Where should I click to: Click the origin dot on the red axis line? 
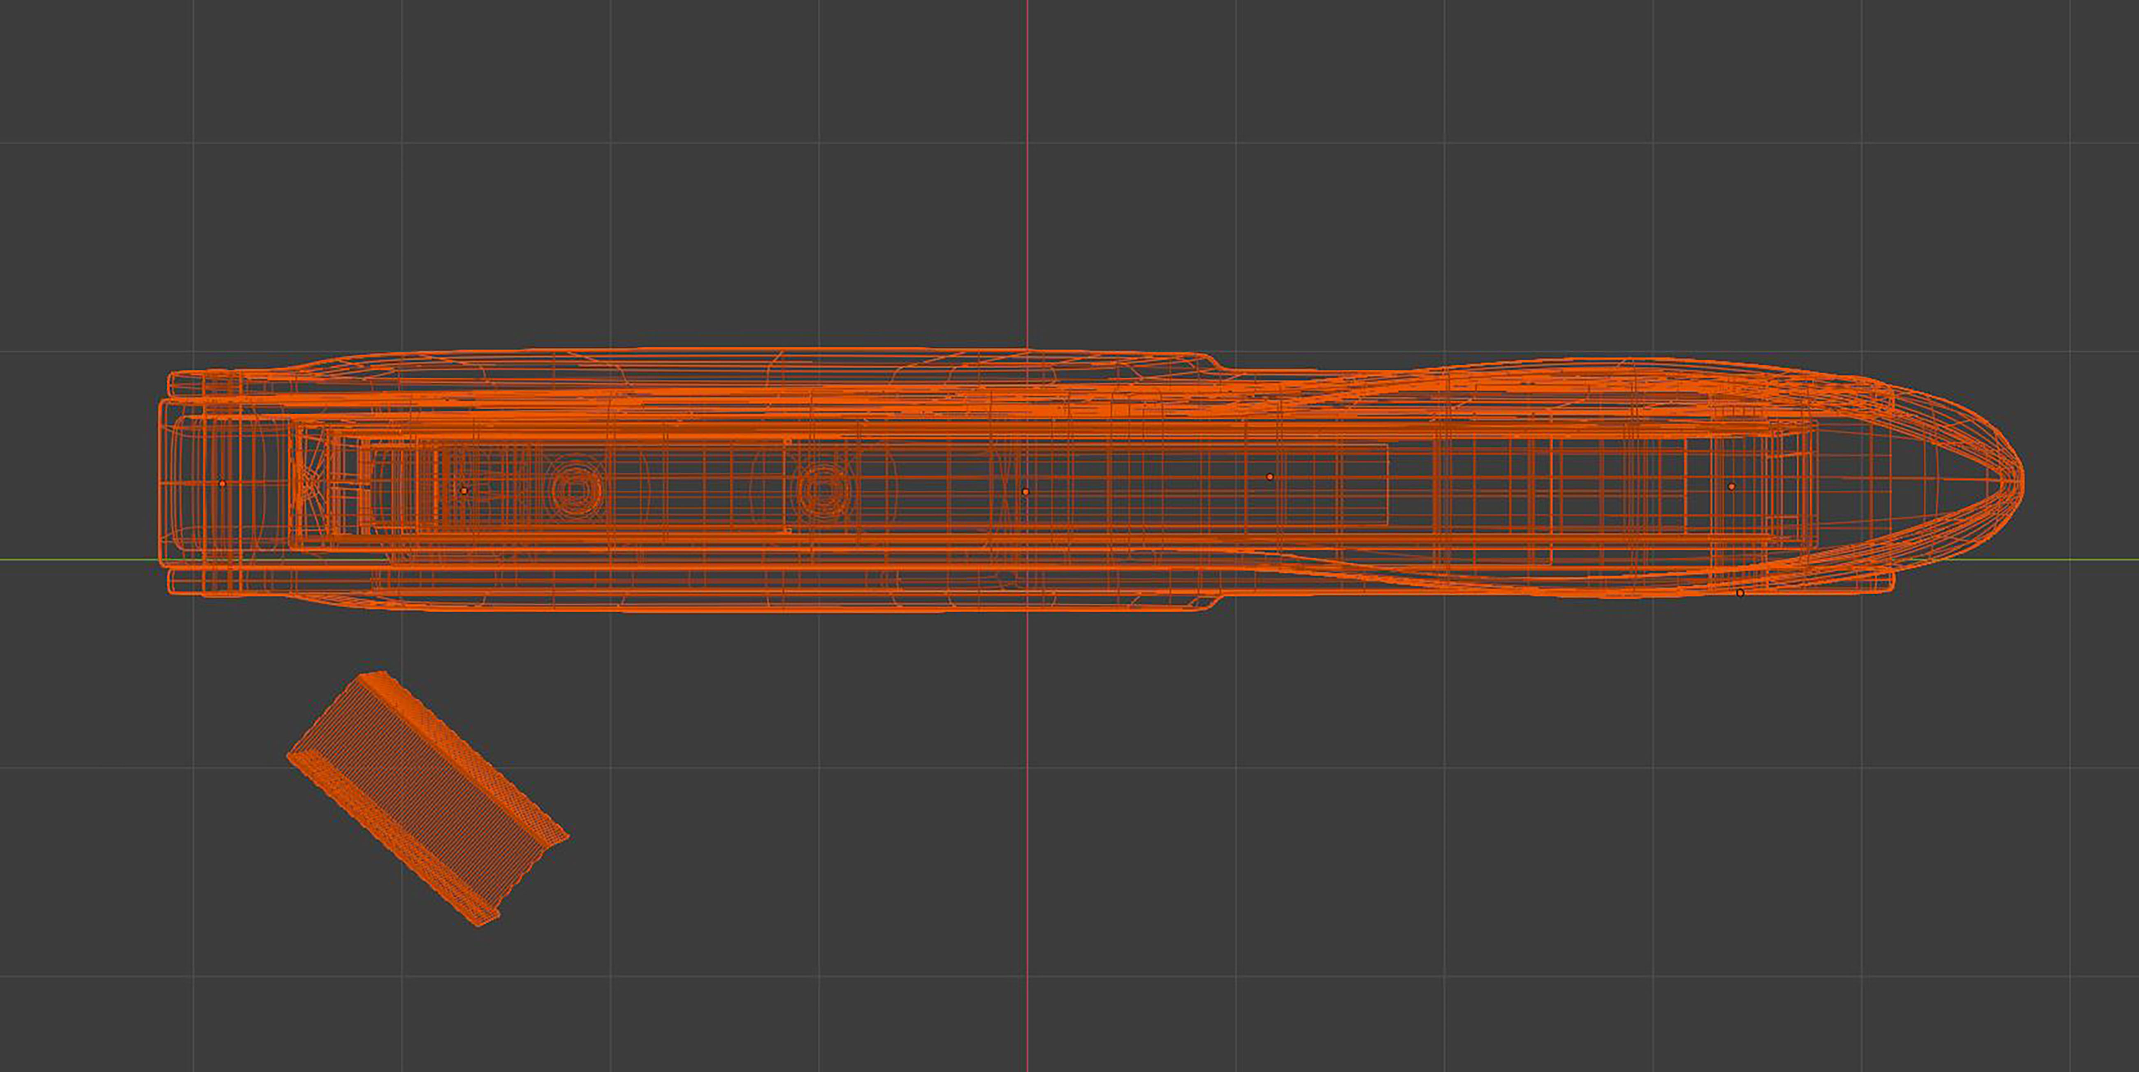coord(1025,492)
